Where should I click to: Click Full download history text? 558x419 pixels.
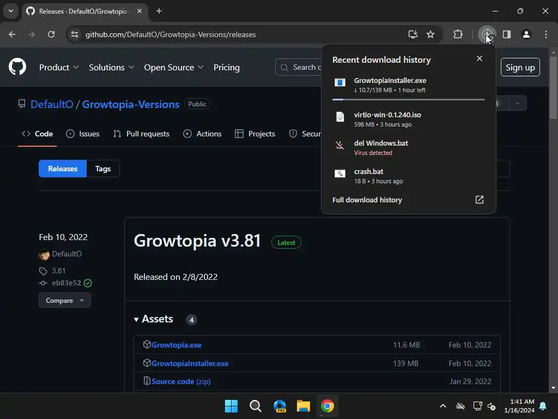pos(367,200)
